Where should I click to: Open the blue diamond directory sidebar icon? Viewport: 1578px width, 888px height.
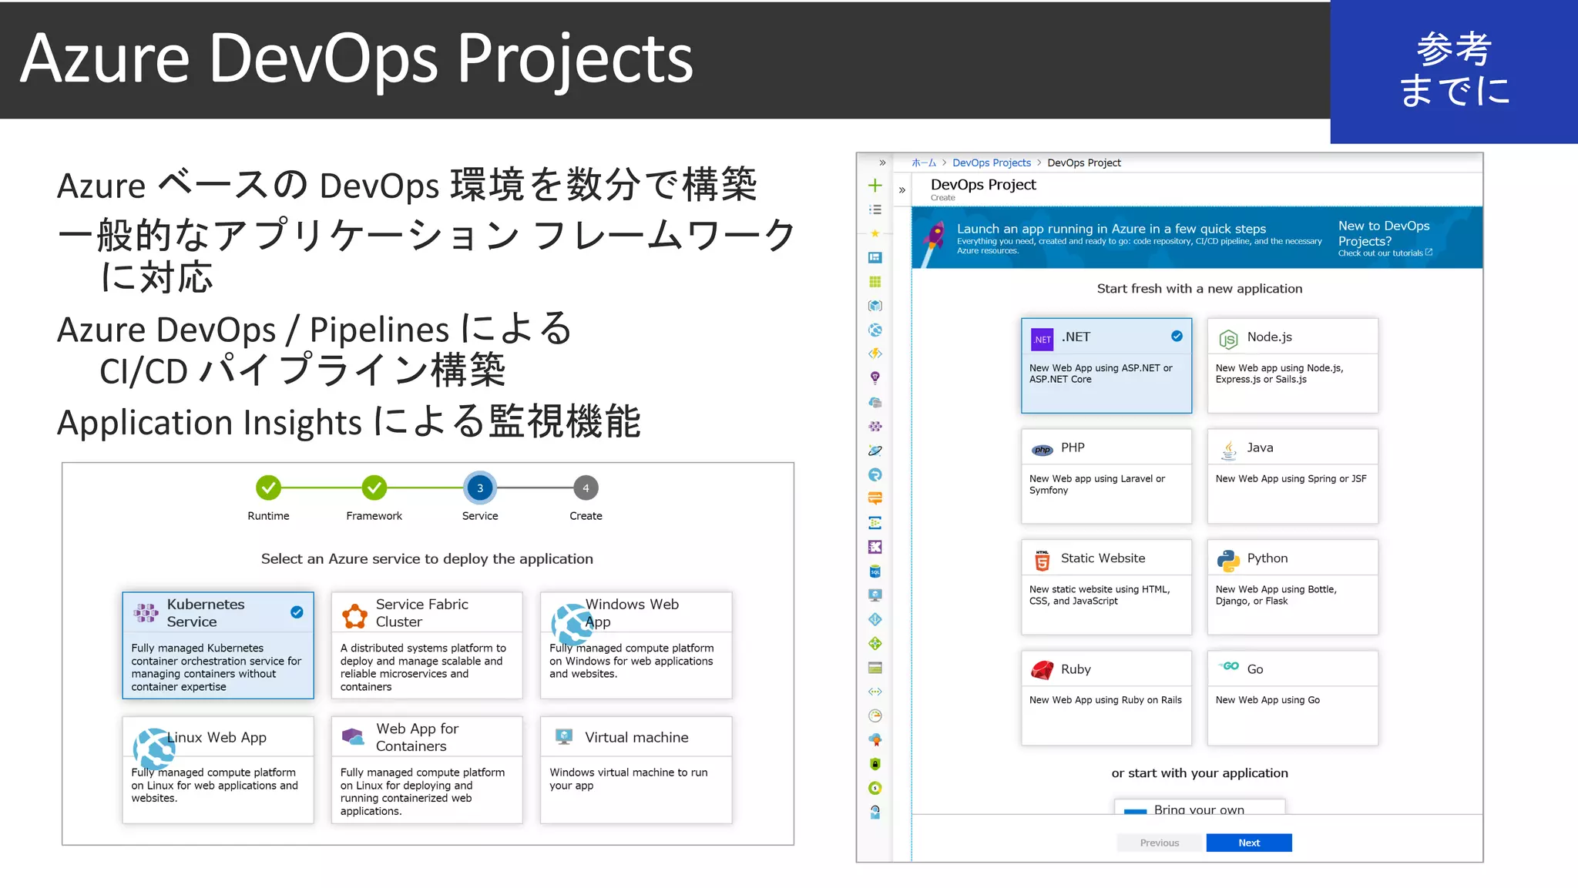875,619
